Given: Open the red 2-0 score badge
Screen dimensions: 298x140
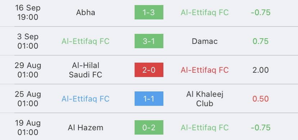Looking at the screenshot, I should [149, 70].
